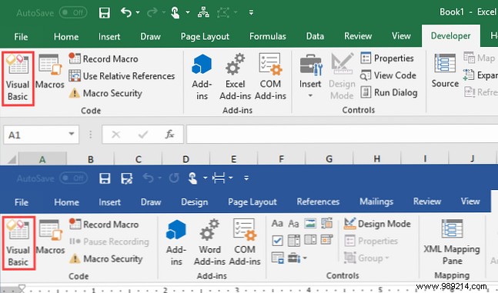Expand Excel Undo history dropdown arrow

[x=138, y=13]
